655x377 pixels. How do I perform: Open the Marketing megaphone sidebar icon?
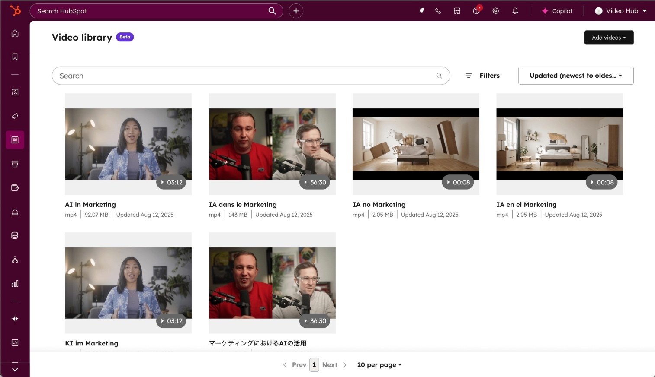tap(15, 116)
